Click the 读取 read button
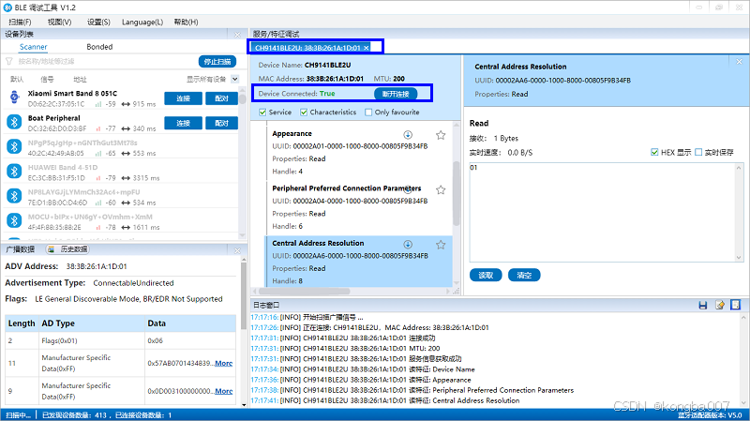Image resolution: width=750 pixels, height=421 pixels. pyautogui.click(x=486, y=275)
